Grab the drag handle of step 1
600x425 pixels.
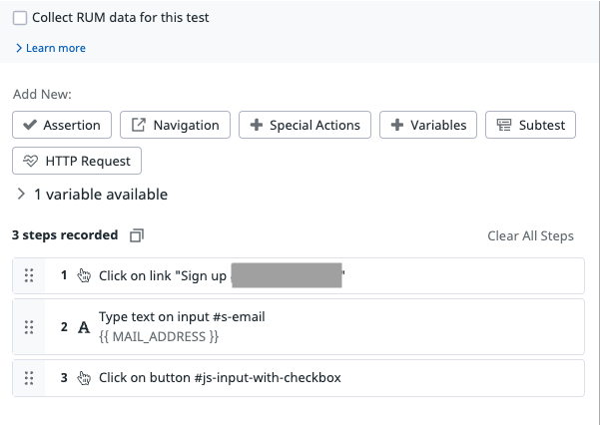tap(29, 275)
